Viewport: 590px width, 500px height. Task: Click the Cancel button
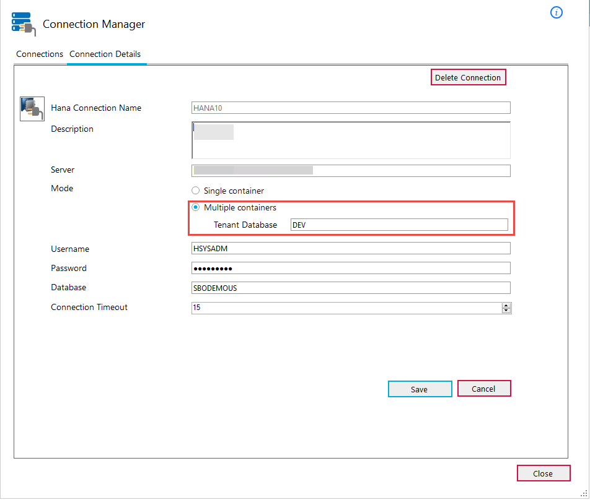point(484,389)
